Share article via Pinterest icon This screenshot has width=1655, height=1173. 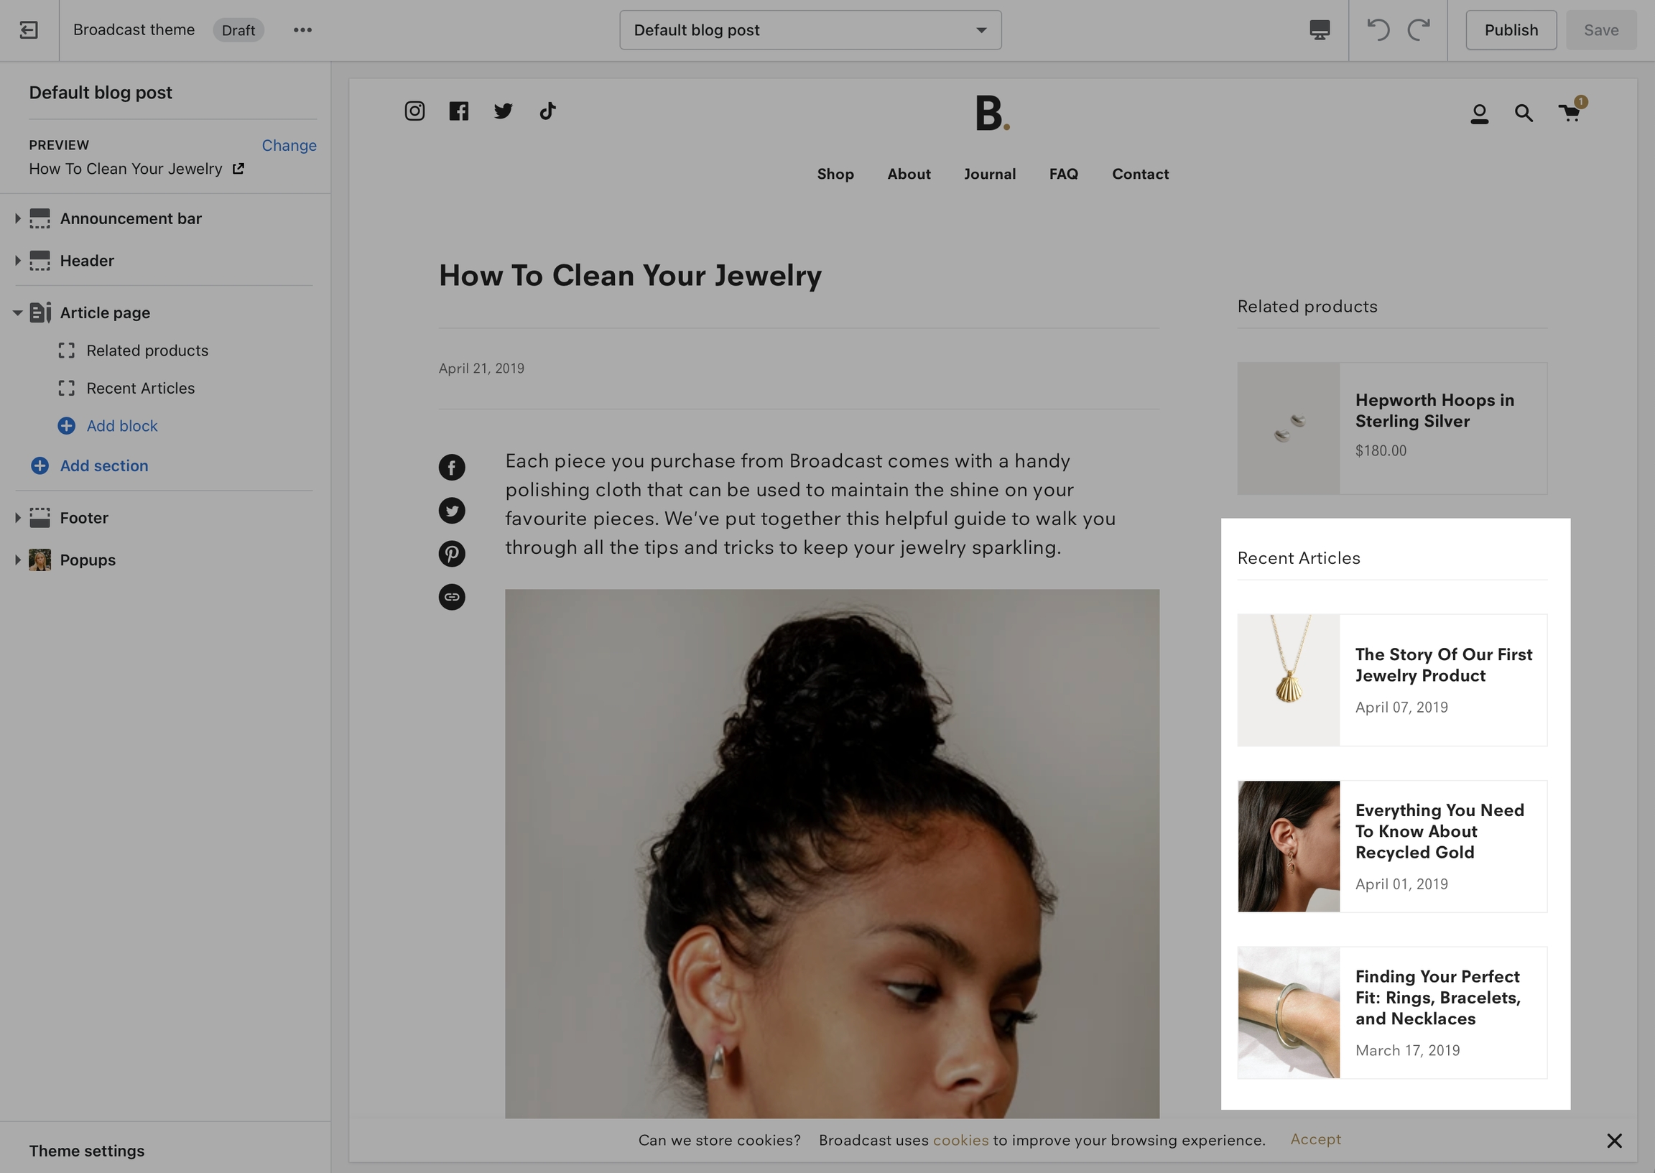click(x=452, y=554)
